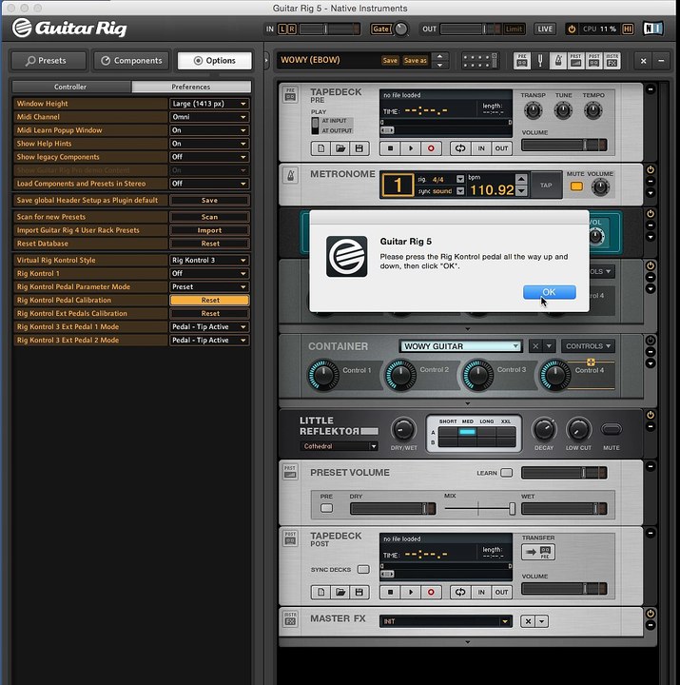Viewport: 680px width, 685px height.
Task: Open the Midi Channel dropdown set to Omni
Action: point(209,117)
